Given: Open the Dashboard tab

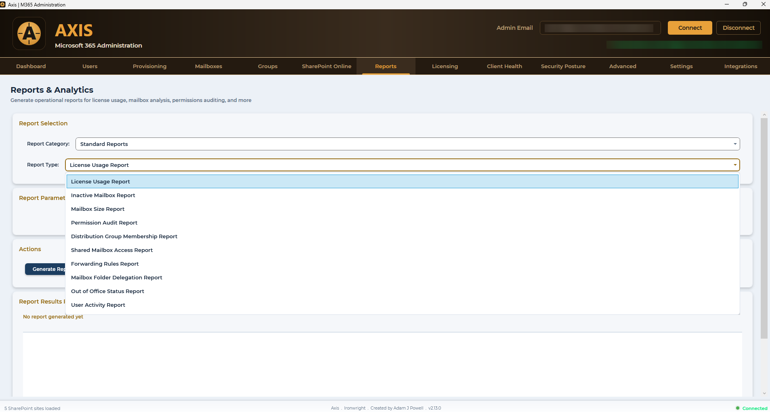Looking at the screenshot, I should tap(31, 66).
